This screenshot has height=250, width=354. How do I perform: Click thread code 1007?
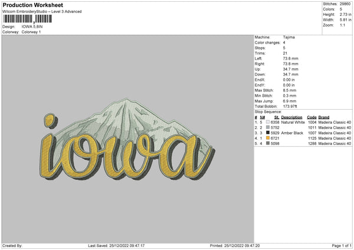[312, 133]
